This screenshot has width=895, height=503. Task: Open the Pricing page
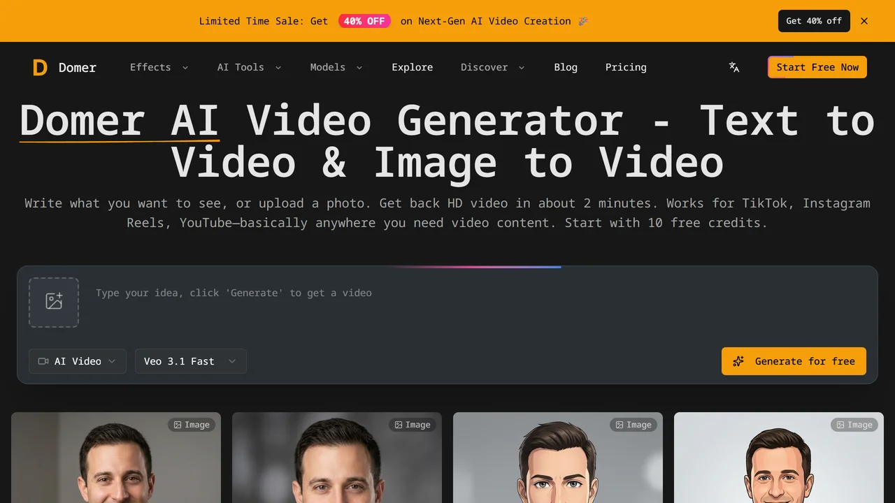626,67
